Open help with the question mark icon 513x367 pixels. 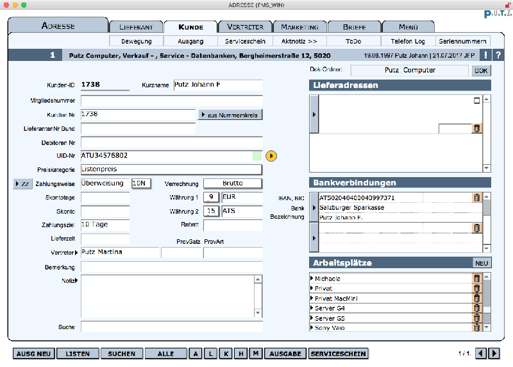point(498,55)
